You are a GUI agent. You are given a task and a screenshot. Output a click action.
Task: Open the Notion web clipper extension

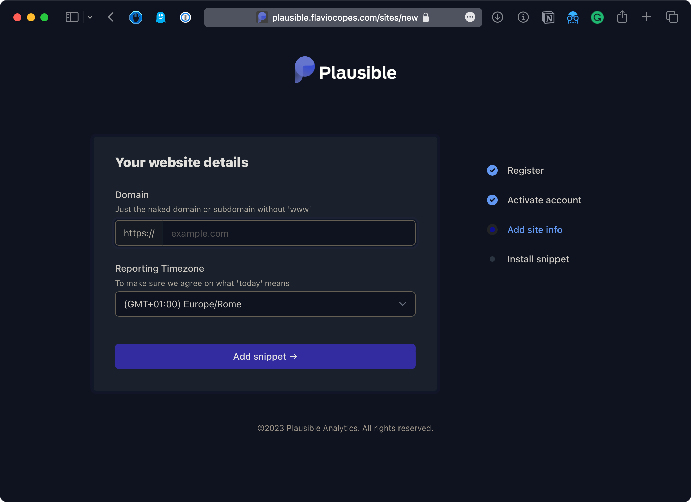(548, 17)
